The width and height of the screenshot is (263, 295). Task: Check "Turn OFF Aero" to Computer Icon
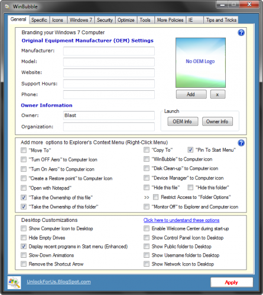coord(24,159)
